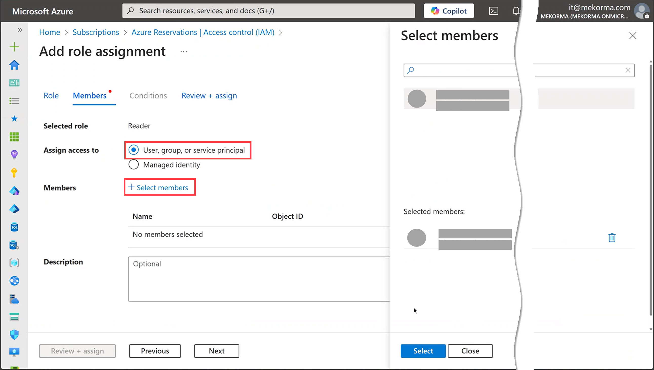The width and height of the screenshot is (654, 370).
Task: Select User, group, or service principal
Action: pos(134,150)
